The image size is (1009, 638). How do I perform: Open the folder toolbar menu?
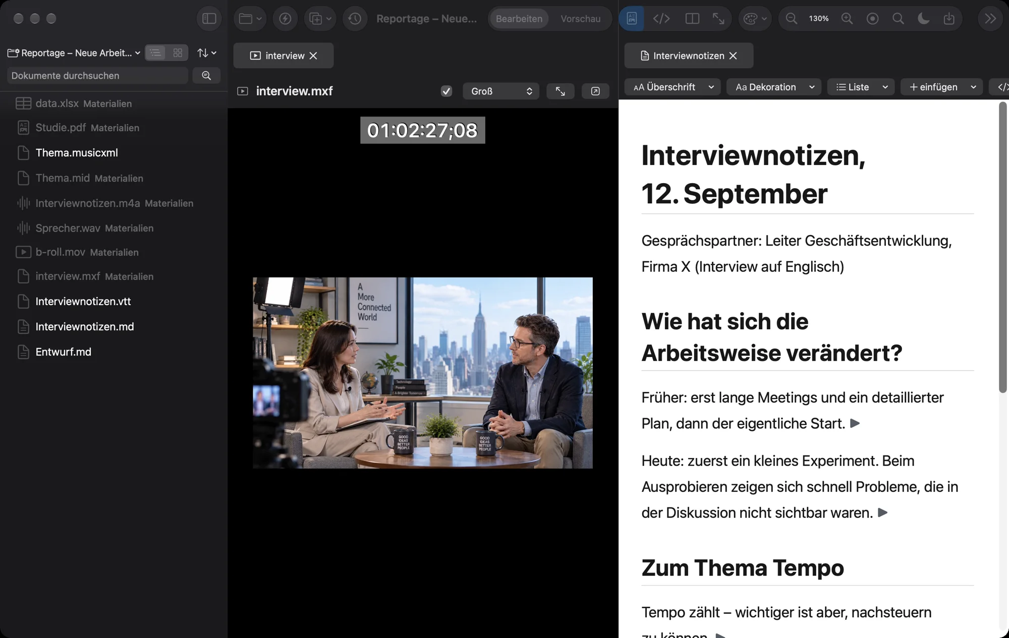[x=250, y=19]
